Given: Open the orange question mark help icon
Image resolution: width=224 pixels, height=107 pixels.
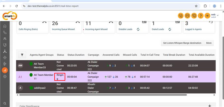Looking at the screenshot, I should (x=201, y=16).
